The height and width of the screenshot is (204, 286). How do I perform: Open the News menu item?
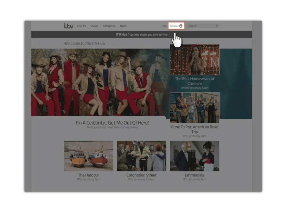click(x=123, y=26)
